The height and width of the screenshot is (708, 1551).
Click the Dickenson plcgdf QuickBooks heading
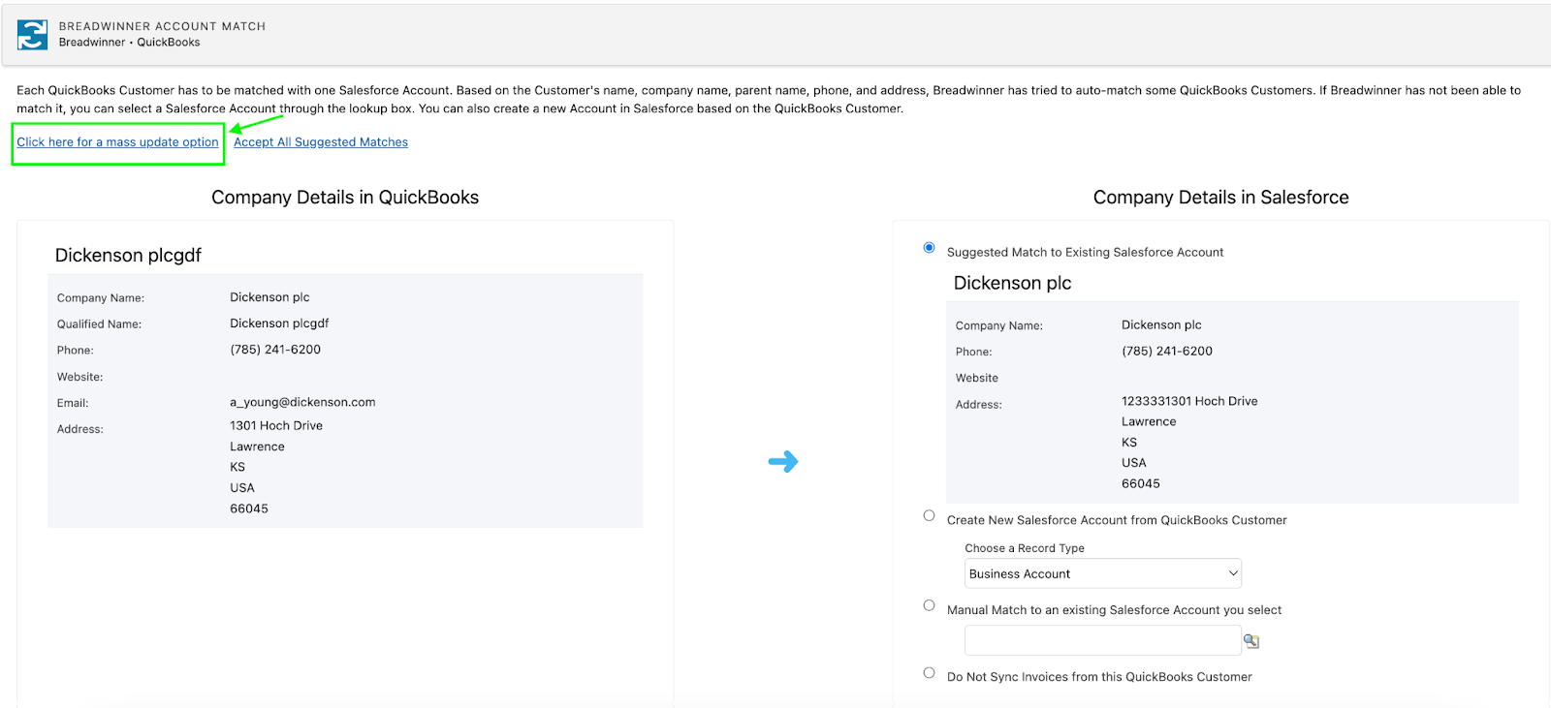[128, 256]
